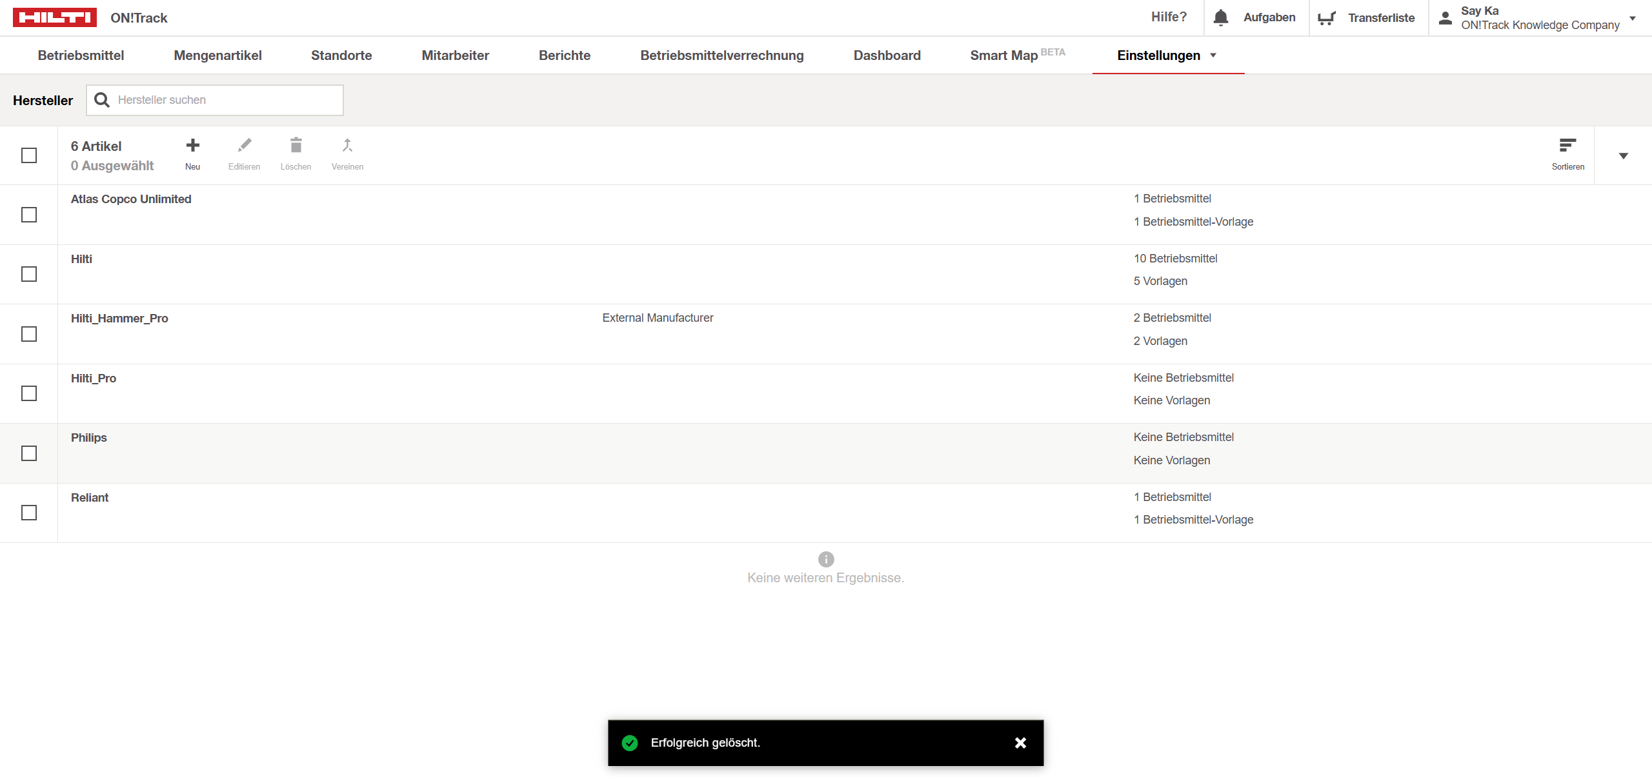This screenshot has width=1652, height=777.
Task: Open the Atlas Copco Unlimited entry
Action: (x=131, y=199)
